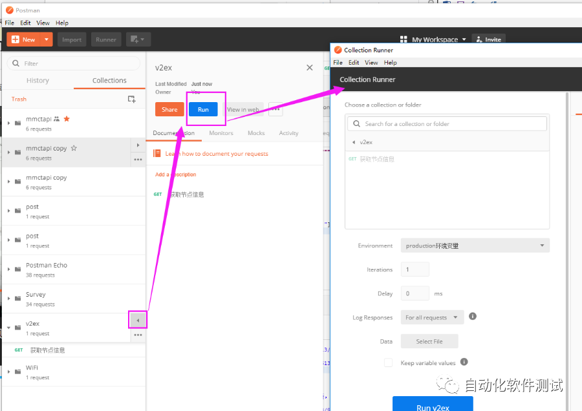The height and width of the screenshot is (411, 582).
Task: Open Learn how to document your requests
Action: (217, 154)
